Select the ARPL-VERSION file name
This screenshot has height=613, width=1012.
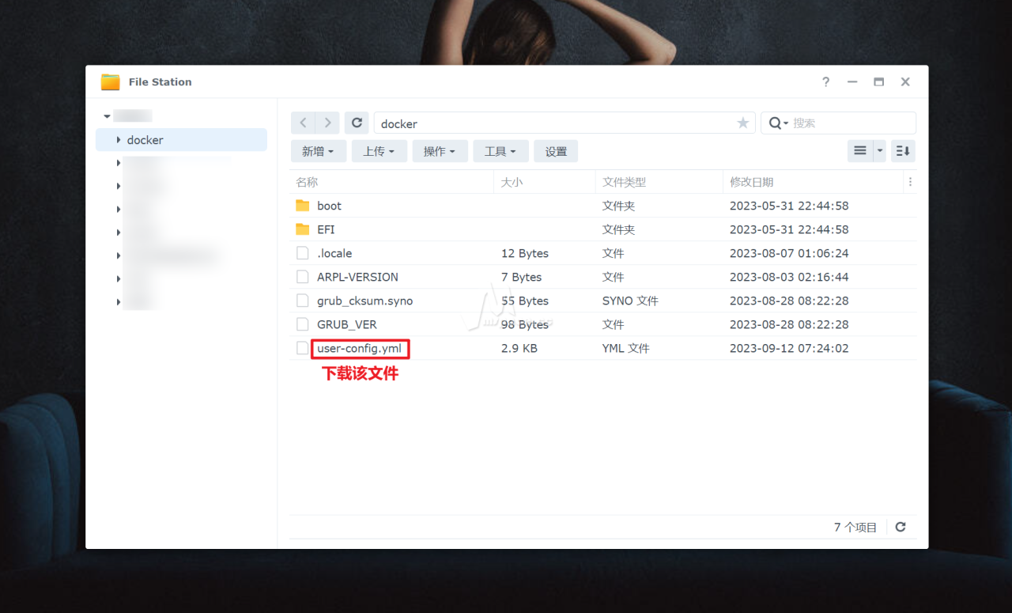[x=357, y=277]
